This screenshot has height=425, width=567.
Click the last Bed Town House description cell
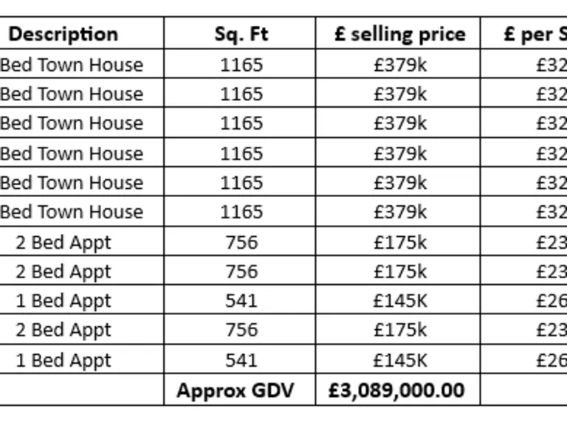pos(72,212)
